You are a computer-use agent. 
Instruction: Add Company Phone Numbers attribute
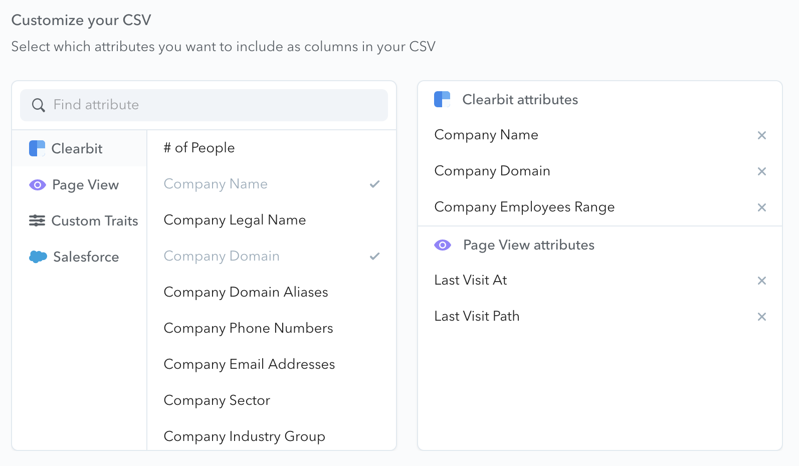pos(272,328)
